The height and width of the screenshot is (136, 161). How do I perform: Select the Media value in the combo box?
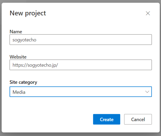pyautogui.click(x=19, y=92)
